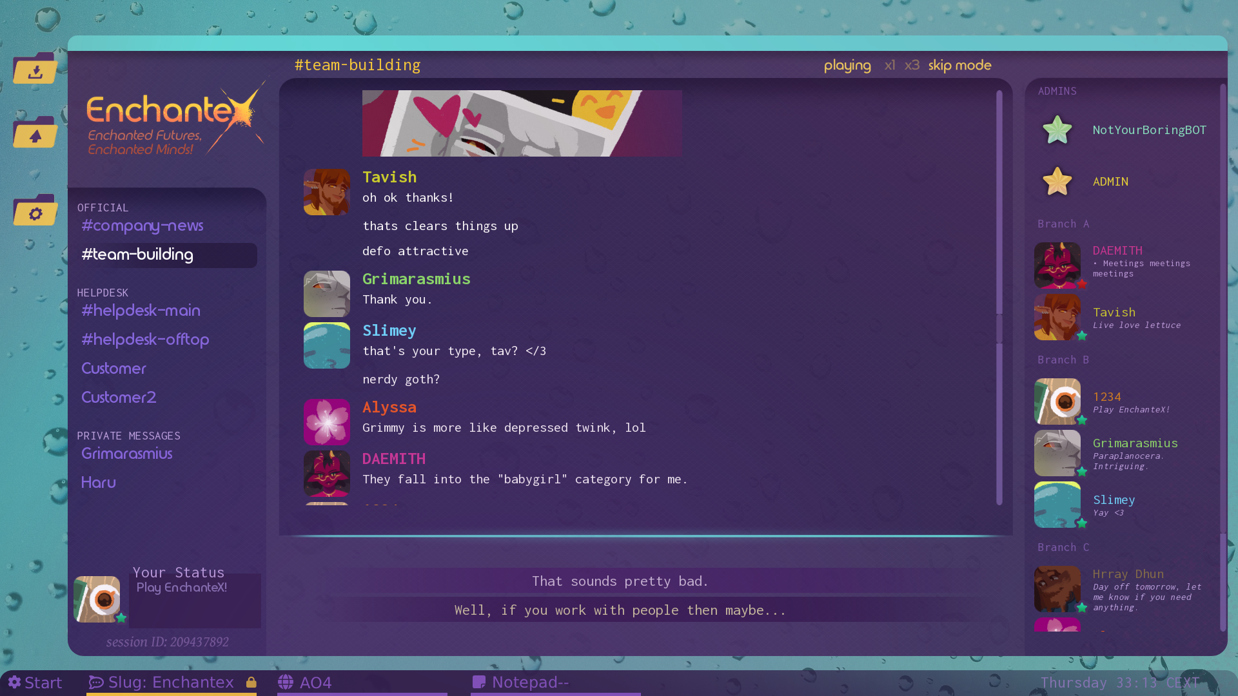The height and width of the screenshot is (696, 1238).
Task: Click Grimarasmius avatar in member list
Action: pyautogui.click(x=1057, y=453)
